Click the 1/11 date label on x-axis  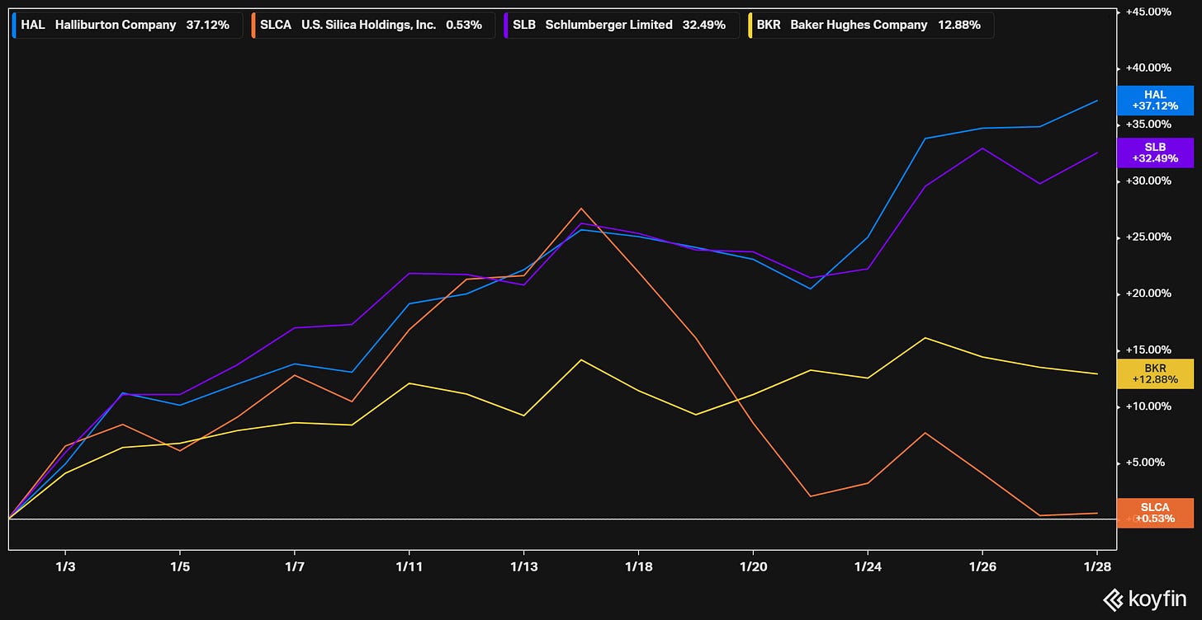click(409, 566)
